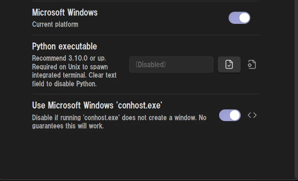Click the Use Microsoft Windows 'conhost.exe' heading
Image resolution: width=298 pixels, height=181 pixels.
pyautogui.click(x=97, y=105)
